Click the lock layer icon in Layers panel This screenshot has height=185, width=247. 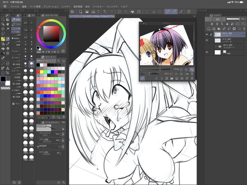[x=227, y=24]
